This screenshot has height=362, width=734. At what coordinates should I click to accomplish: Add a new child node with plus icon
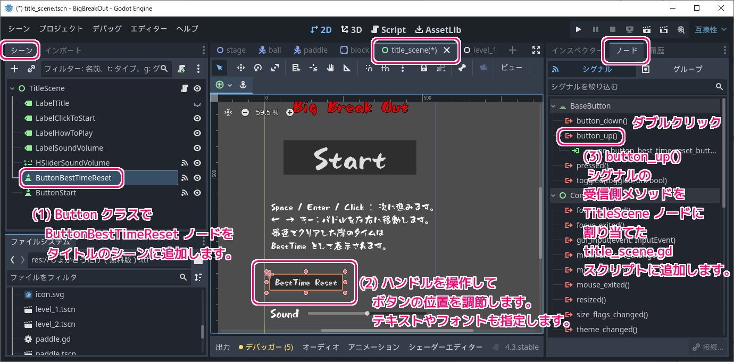click(x=14, y=69)
